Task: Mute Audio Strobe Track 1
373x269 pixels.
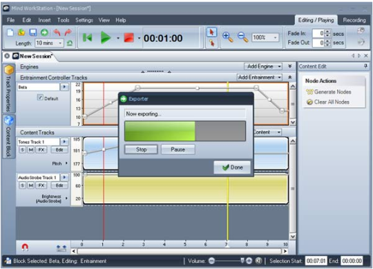Action: pyautogui.click(x=31, y=185)
